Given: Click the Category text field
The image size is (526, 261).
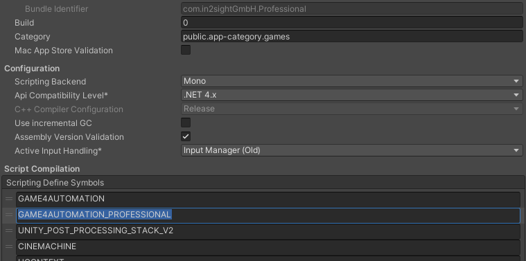Looking at the screenshot, I should tap(352, 36).
